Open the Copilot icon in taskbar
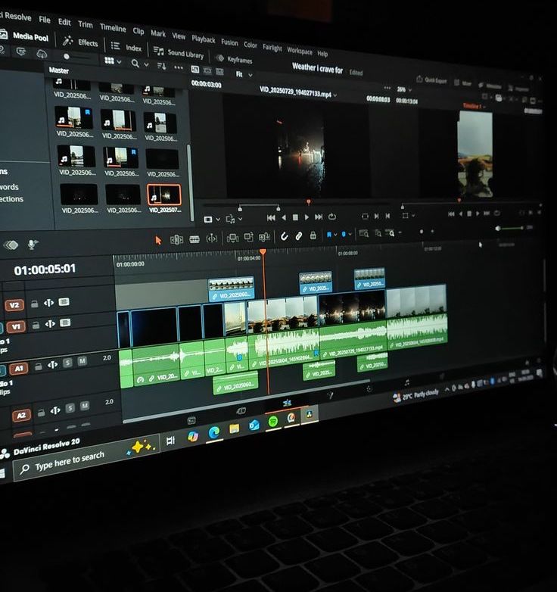 click(193, 436)
